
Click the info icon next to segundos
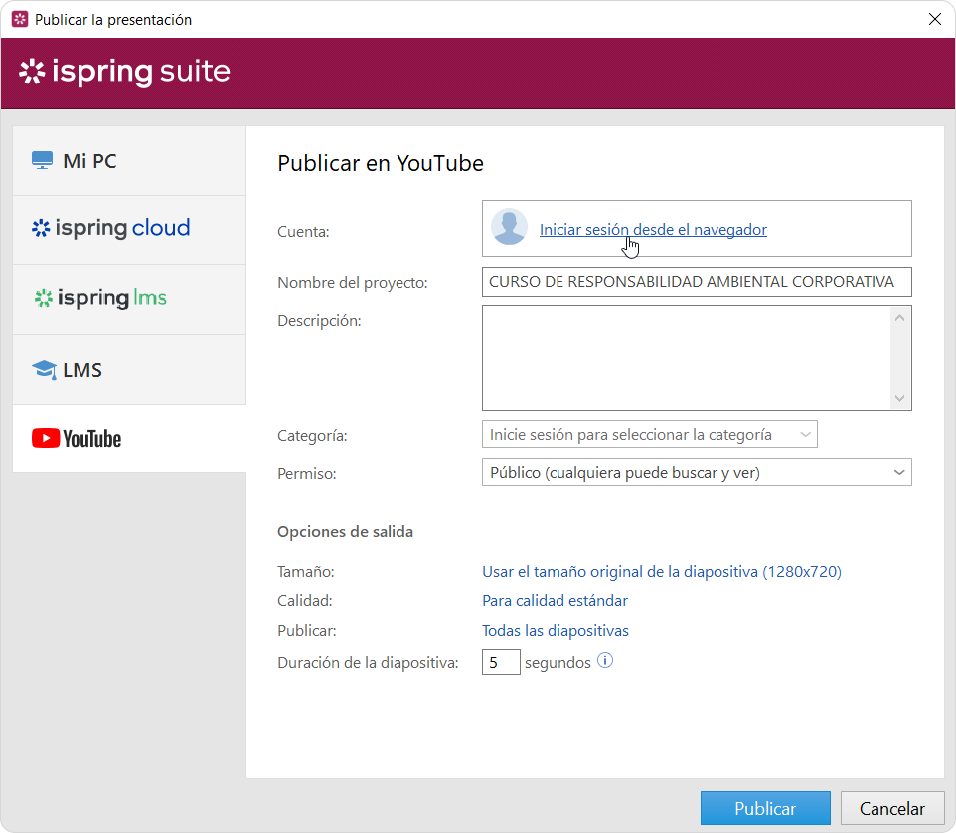[605, 661]
